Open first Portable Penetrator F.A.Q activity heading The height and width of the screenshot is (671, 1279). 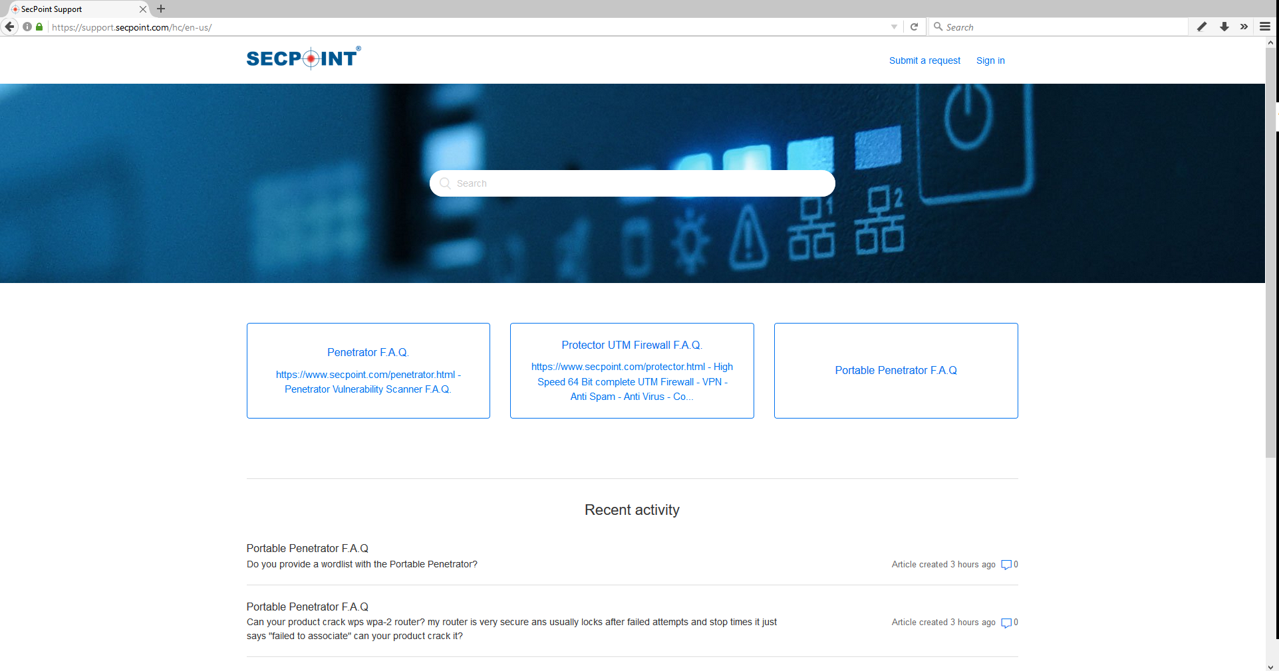point(307,548)
